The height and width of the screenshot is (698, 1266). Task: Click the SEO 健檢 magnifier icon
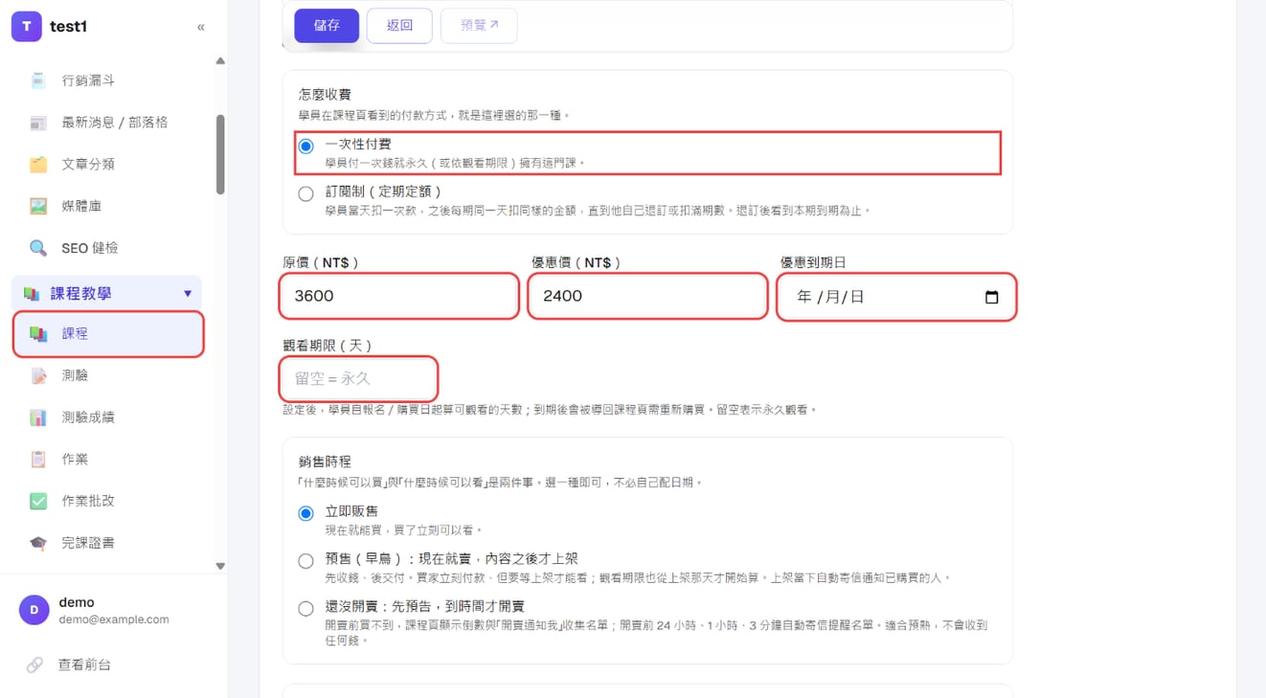tap(38, 248)
